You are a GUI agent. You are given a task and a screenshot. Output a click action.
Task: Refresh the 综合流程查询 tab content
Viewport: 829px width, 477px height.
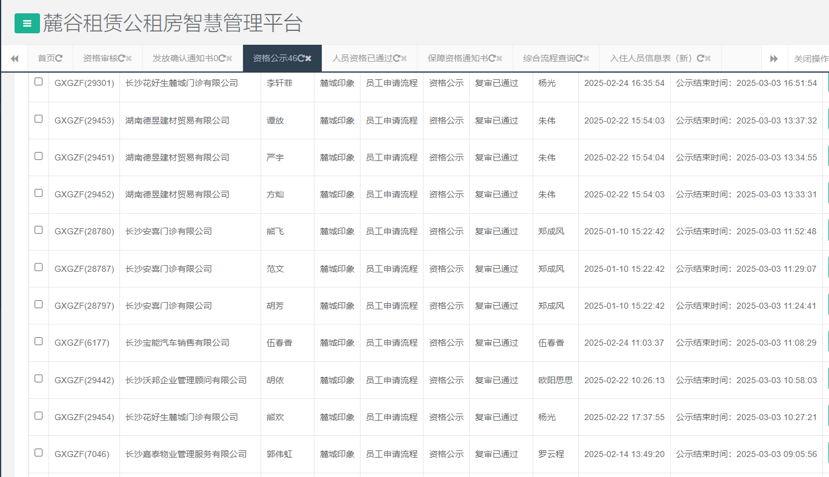(580, 59)
